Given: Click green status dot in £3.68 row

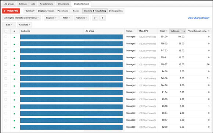Looking at the screenshot, I should [14, 107].
